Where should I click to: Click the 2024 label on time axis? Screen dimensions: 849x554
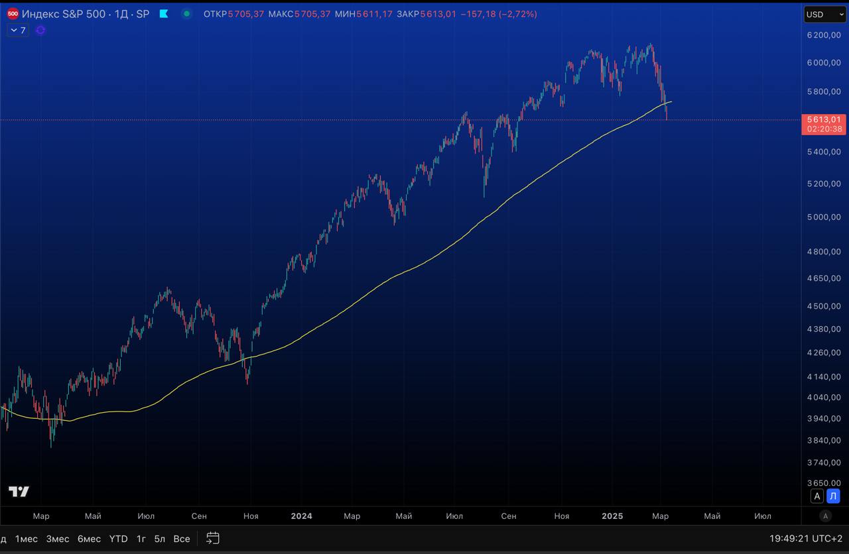pyautogui.click(x=302, y=516)
